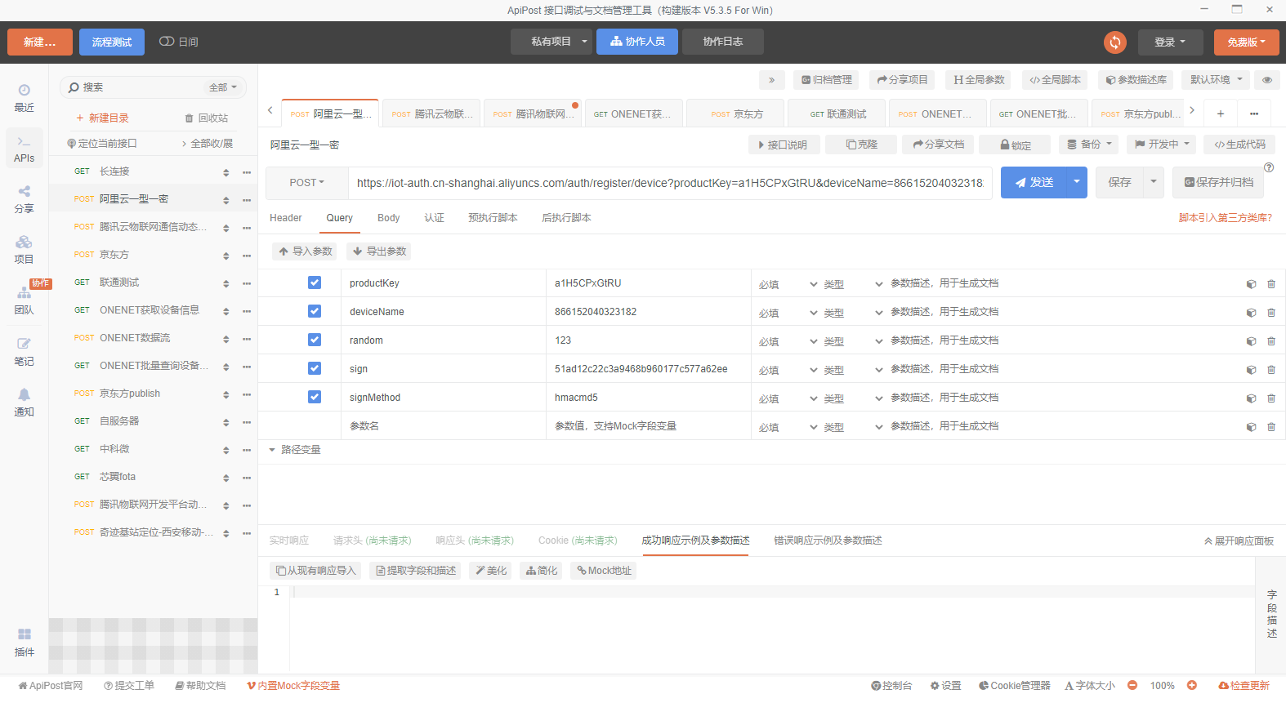Click the 保存并归档 button
This screenshot has height=703, width=1286.
pyautogui.click(x=1218, y=182)
